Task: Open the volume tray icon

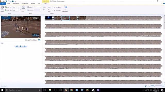Action: pyautogui.click(x=151, y=90)
